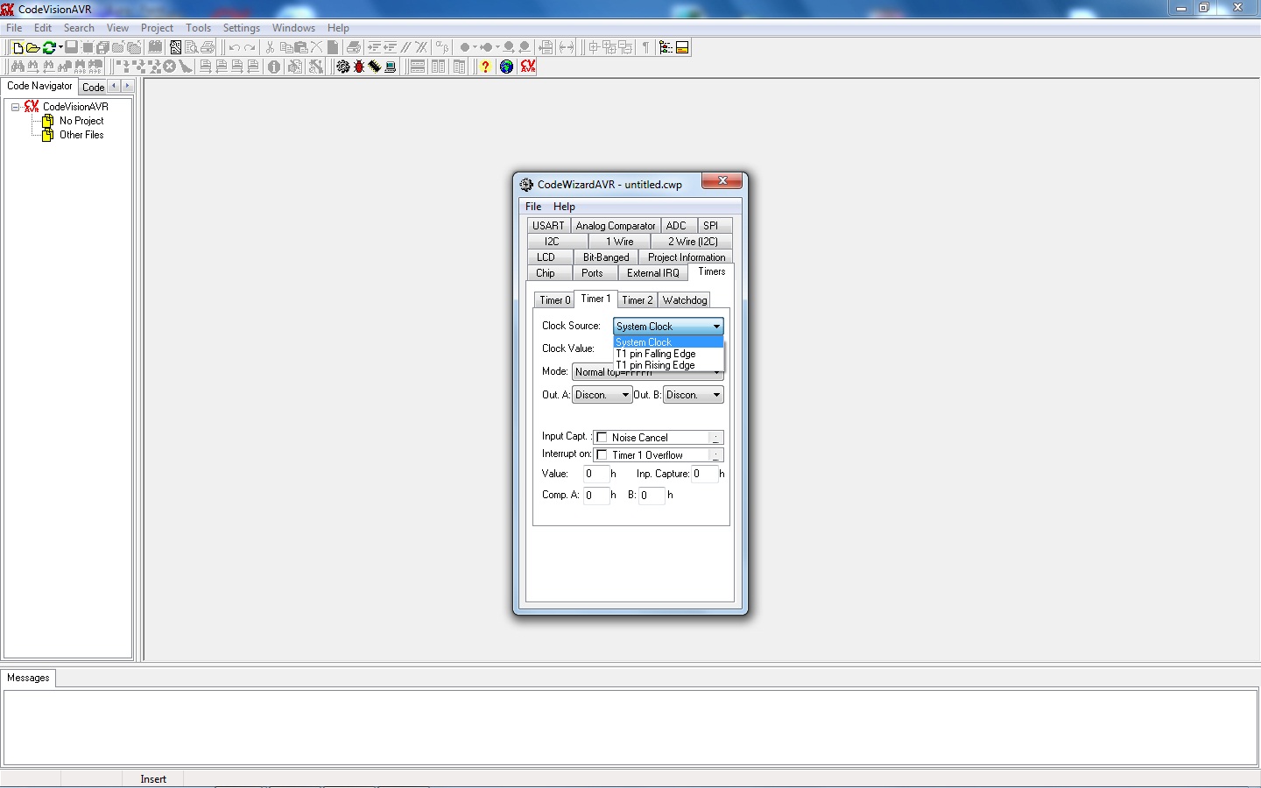Expand the Out. B Discon. dropdown
Screen dimensions: 1261x788
coord(693,395)
